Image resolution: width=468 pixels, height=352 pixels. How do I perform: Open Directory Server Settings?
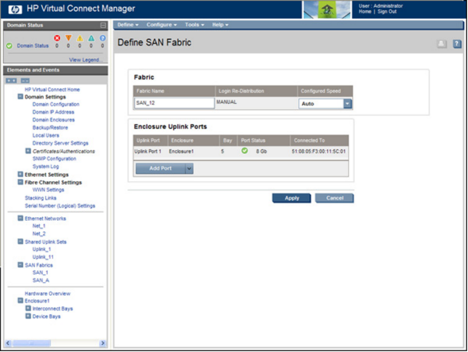pos(60,143)
